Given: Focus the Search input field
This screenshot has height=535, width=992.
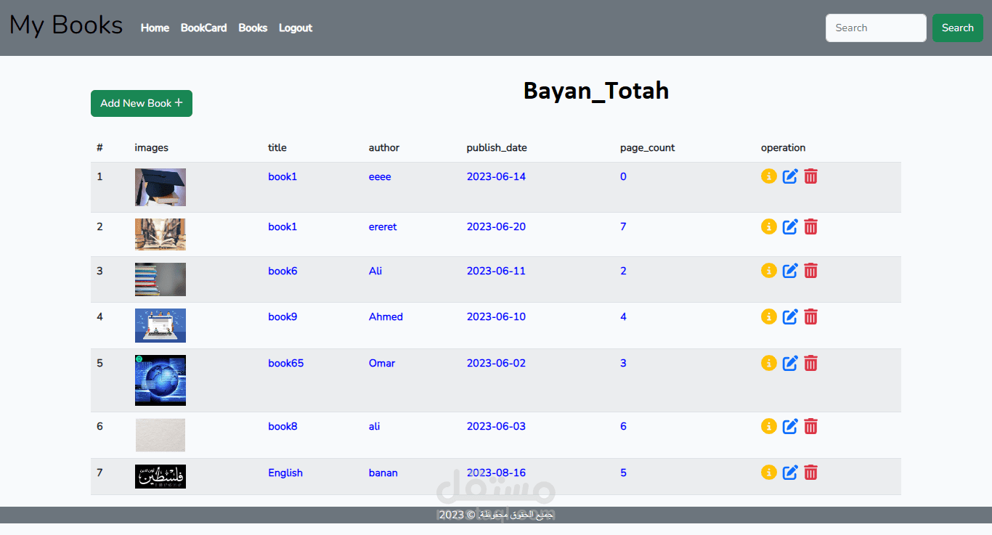Looking at the screenshot, I should point(876,28).
